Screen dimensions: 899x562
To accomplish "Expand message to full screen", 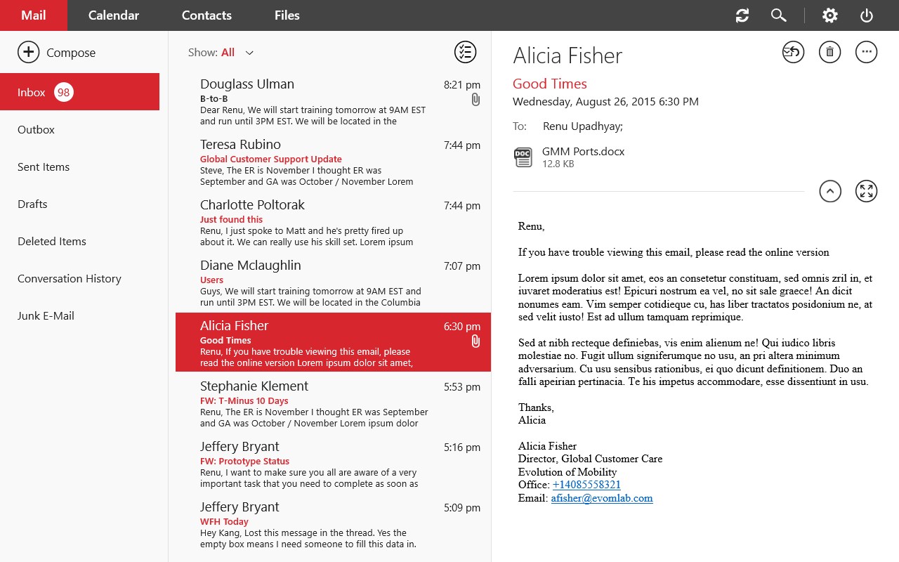I will (x=866, y=191).
